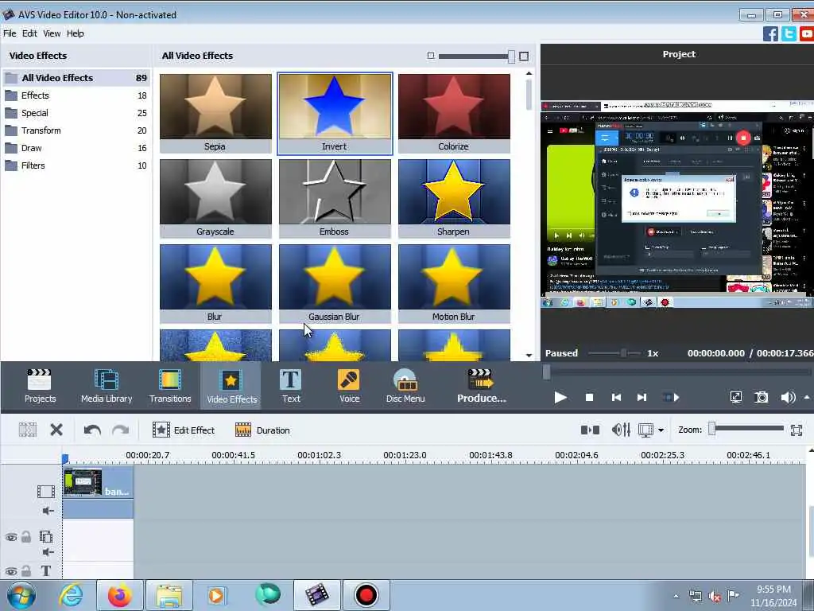Click the Duration button
This screenshot has width=814, height=611.
(x=262, y=430)
